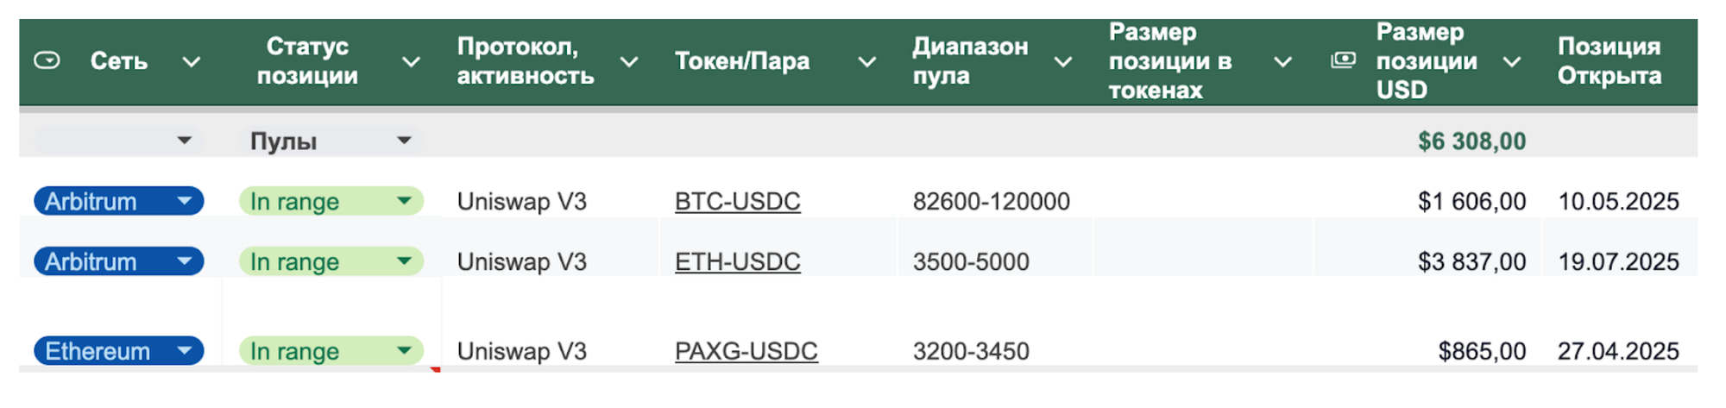Screen dimensions: 1726x408
Task: Select the 82600-120000 pool range cell
Action: coord(991,202)
